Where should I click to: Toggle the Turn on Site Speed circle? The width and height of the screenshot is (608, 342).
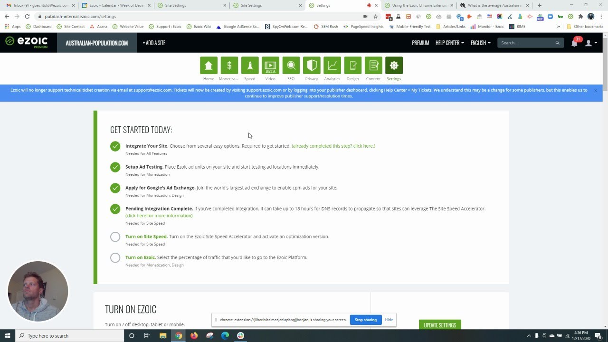coord(115,237)
